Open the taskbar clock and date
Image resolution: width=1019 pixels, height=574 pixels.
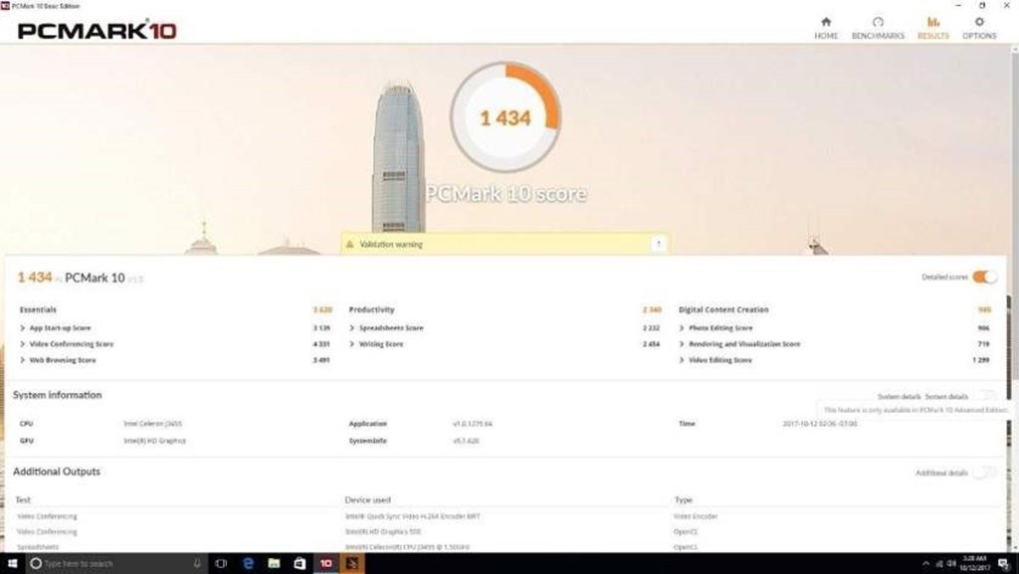(974, 563)
